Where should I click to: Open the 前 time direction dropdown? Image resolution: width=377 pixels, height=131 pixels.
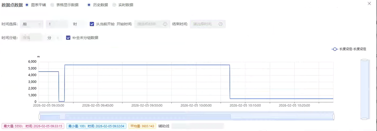pos(32,24)
